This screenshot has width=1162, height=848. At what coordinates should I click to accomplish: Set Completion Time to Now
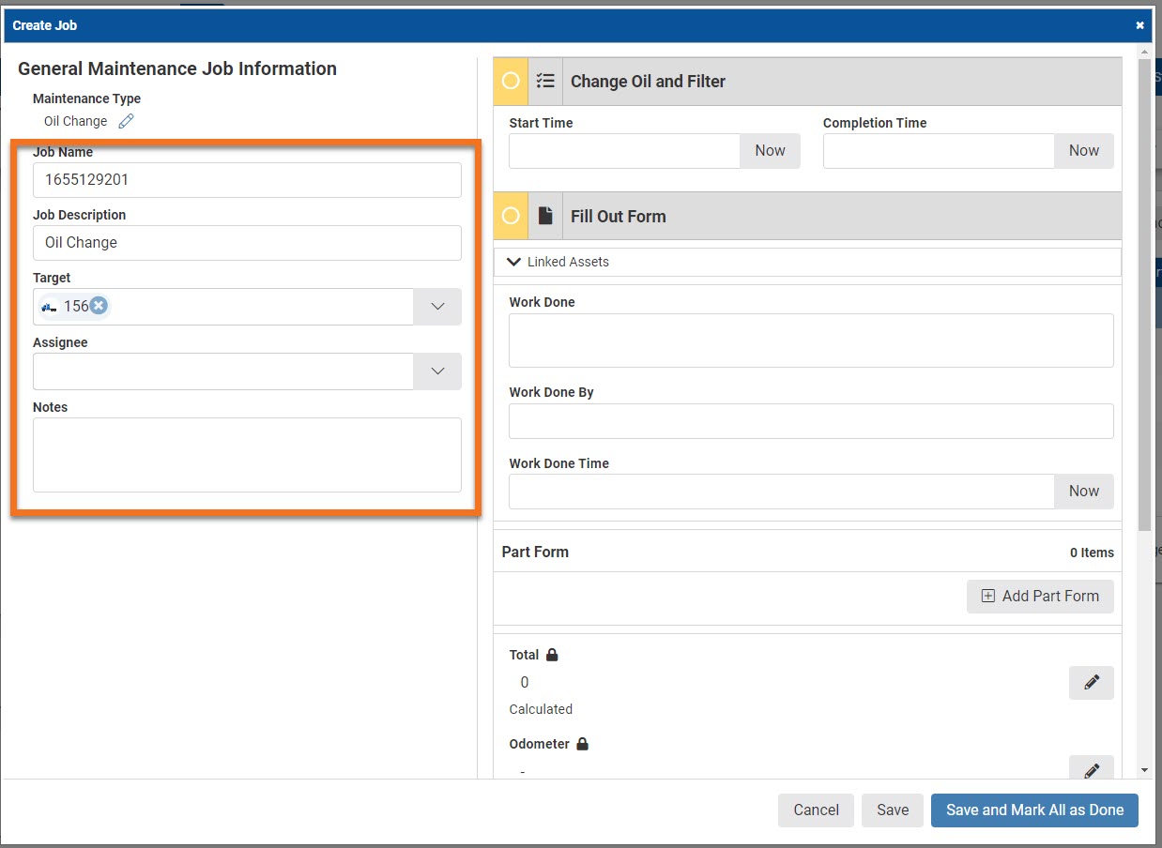(1084, 151)
